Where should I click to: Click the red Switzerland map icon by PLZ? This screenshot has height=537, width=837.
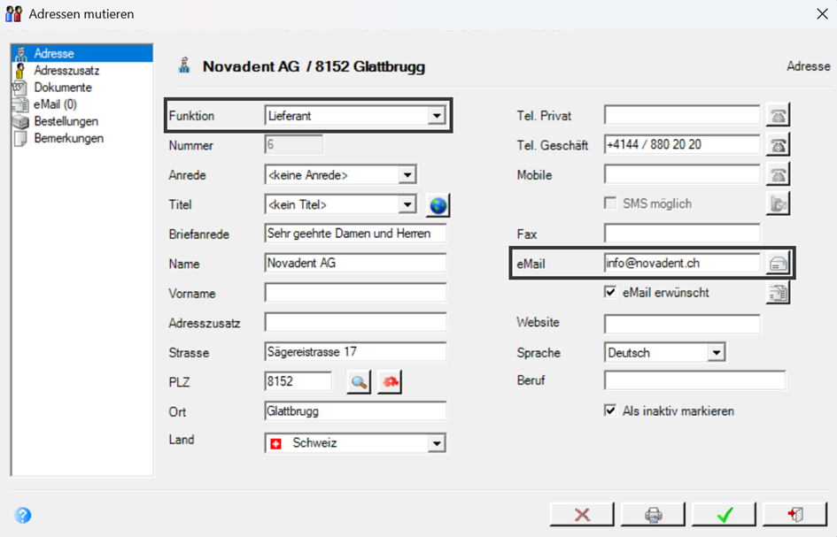[x=390, y=382]
